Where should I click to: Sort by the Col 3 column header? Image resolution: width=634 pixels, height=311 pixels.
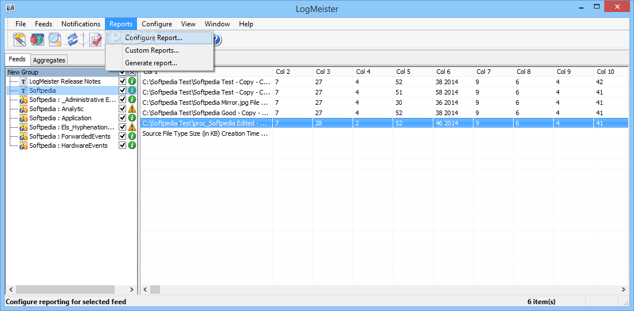tap(333, 72)
